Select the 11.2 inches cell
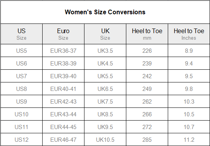This screenshot has width=210, height=146. click(x=189, y=139)
